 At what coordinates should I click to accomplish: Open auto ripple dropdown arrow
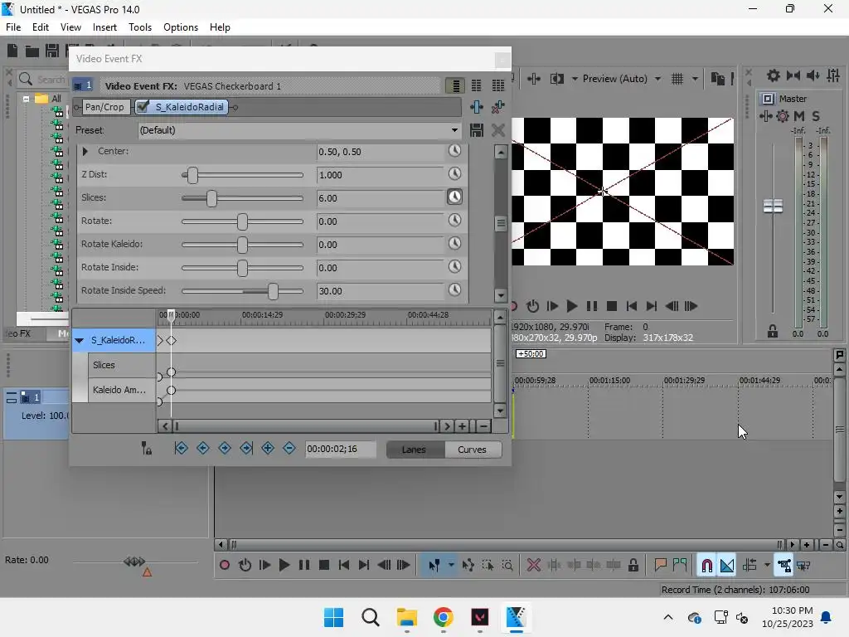coord(767,565)
